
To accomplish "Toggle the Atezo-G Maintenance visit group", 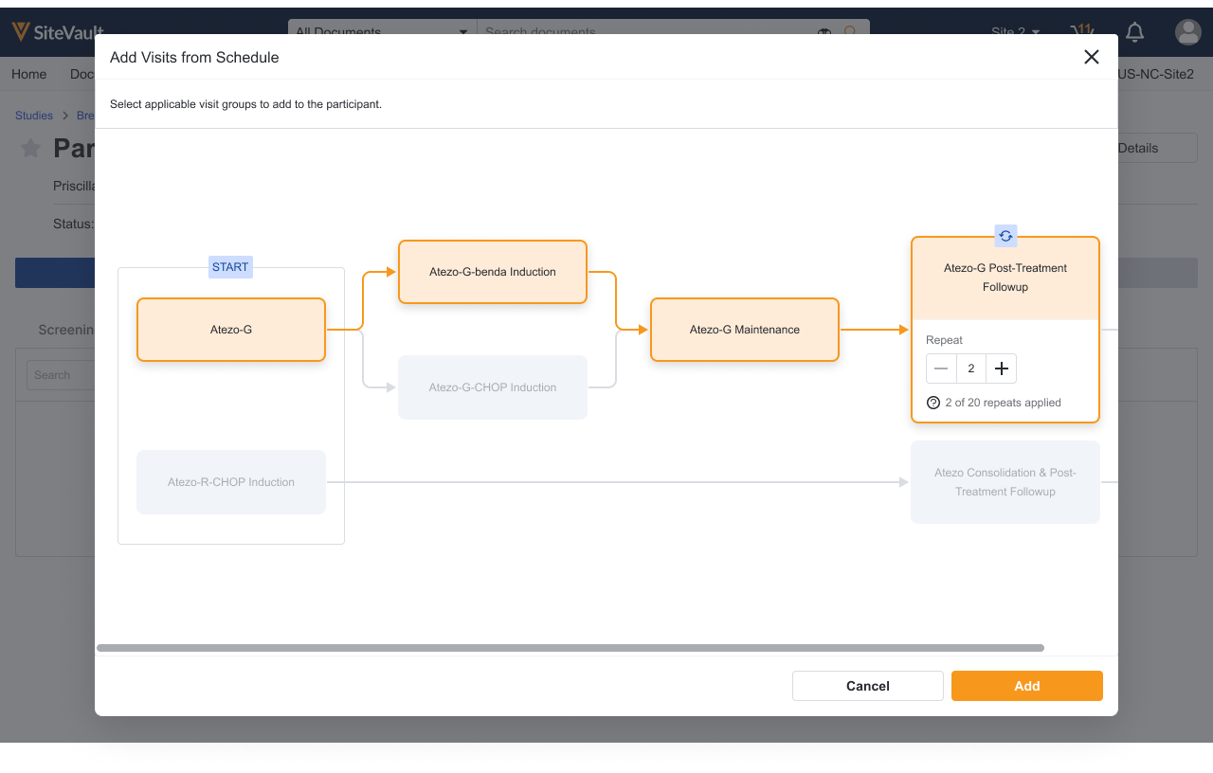I will 745,330.
